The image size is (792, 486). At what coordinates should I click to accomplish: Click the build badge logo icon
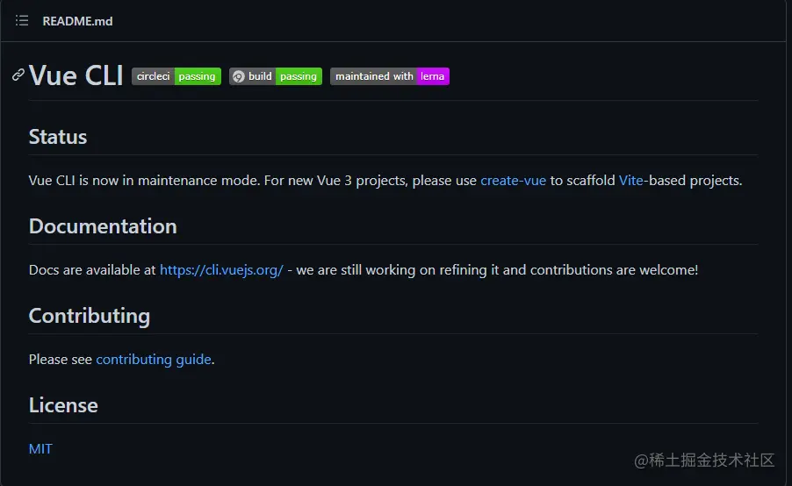[x=239, y=76]
